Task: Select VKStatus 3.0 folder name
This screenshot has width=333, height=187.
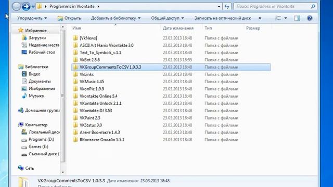Action: coord(91,125)
